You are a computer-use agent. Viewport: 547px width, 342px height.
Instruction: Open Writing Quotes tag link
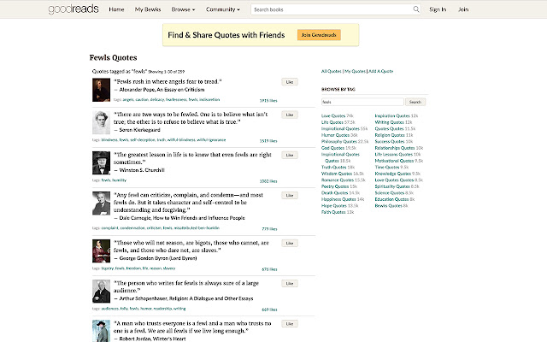(x=390, y=122)
